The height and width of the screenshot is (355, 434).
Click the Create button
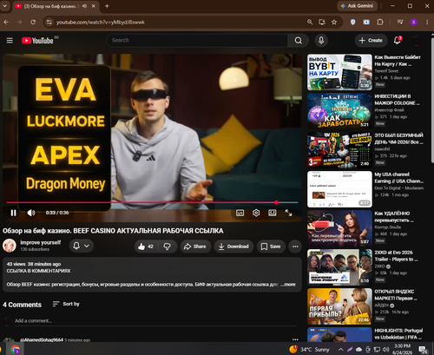click(x=371, y=41)
